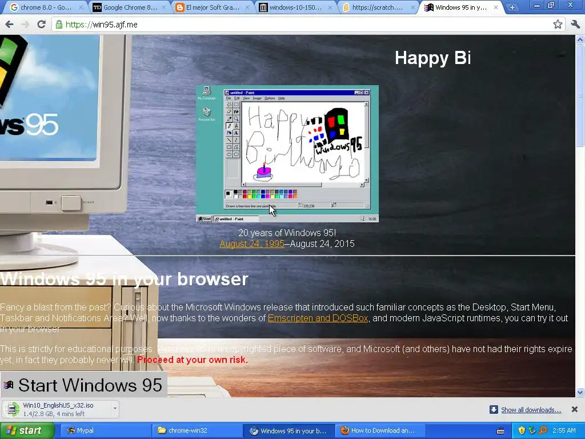Viewport: 585px width, 439px height.
Task: Close the 'https://scratch....' tab
Action: click(412, 7)
